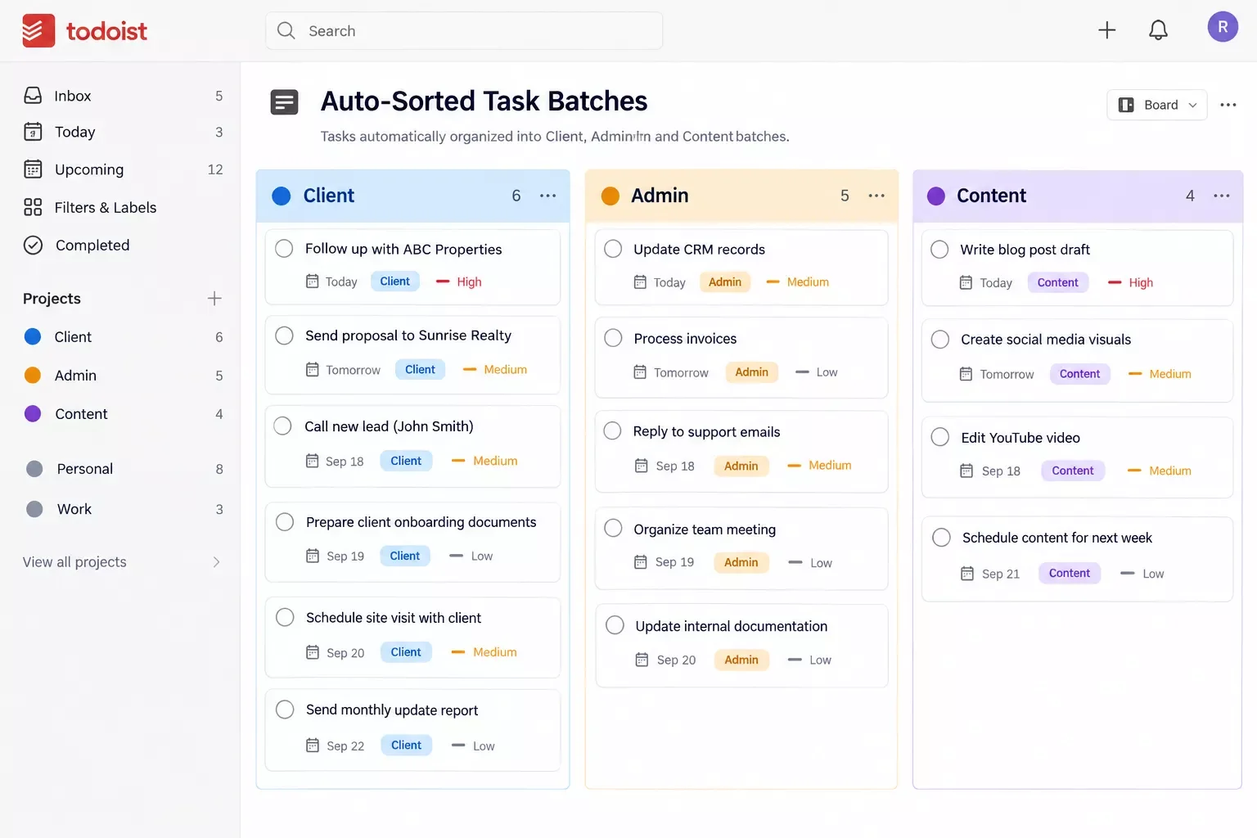Screen dimensions: 1257x838
Task: Click date icon on Write blog post draft
Action: pos(966,282)
